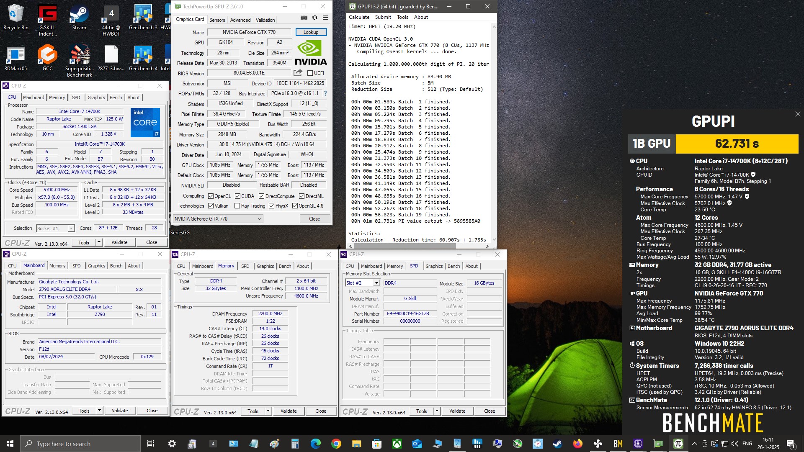Toggle the OpenGL 4.6 checkbox
Screen dimensions: 804x452
click(295, 205)
